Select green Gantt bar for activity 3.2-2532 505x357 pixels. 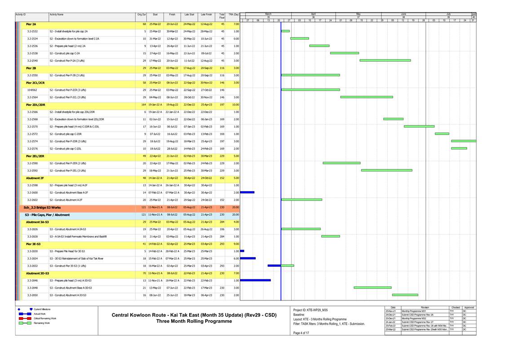pyautogui.click(x=285, y=31)
